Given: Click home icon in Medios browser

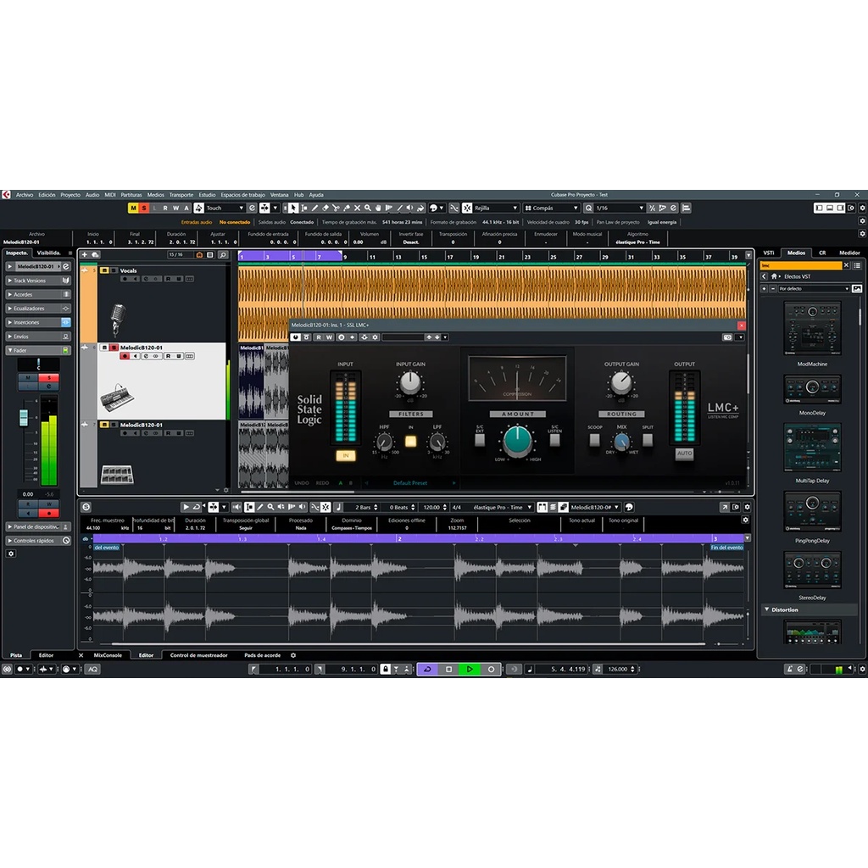Looking at the screenshot, I should pyautogui.click(x=774, y=276).
